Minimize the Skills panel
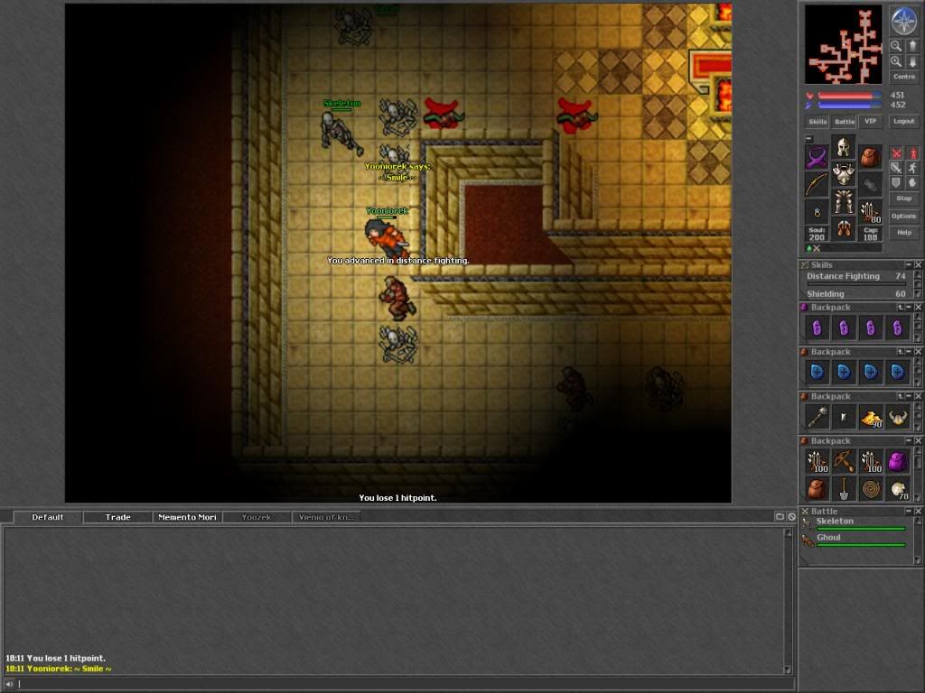The image size is (925, 693). [909, 264]
